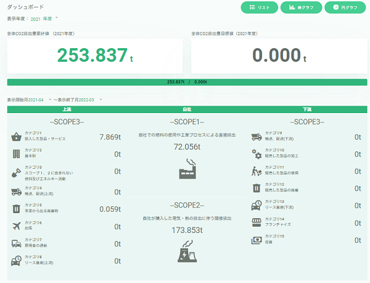Click the Category 6 airplane icon
The image size is (370, 283).
(16, 226)
